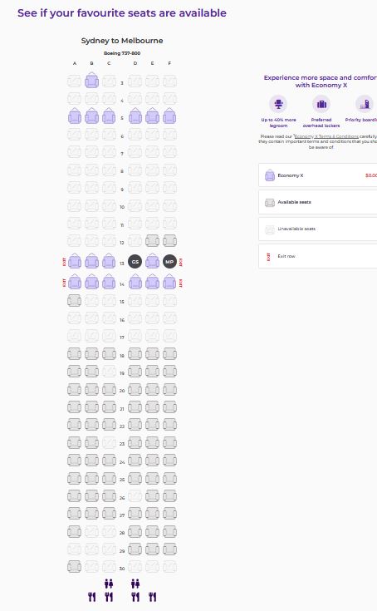This screenshot has height=611, width=377.
Task: Click the preferred overhead lockers icon
Action: (321, 104)
